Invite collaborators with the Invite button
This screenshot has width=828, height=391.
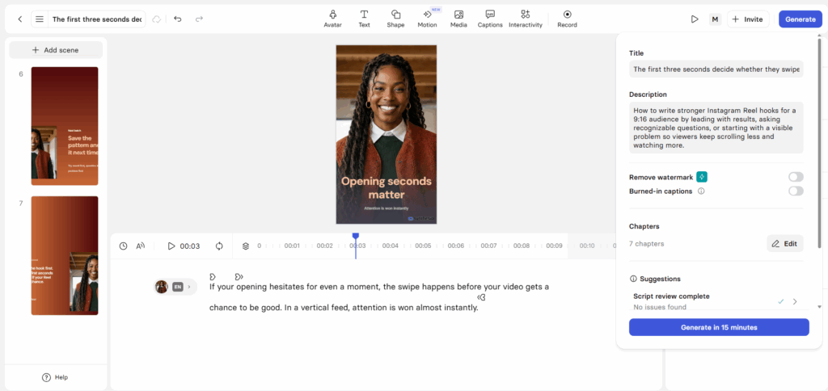[748, 19]
